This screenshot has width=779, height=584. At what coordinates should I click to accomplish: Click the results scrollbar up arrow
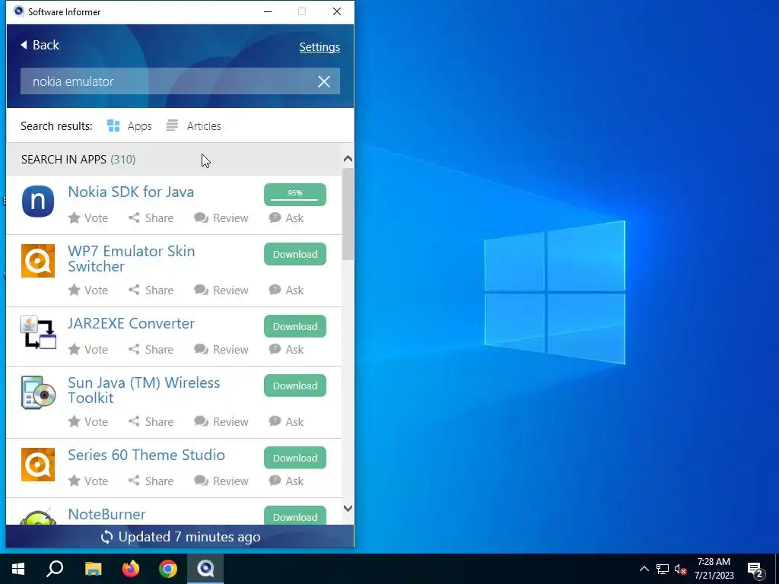click(x=348, y=159)
